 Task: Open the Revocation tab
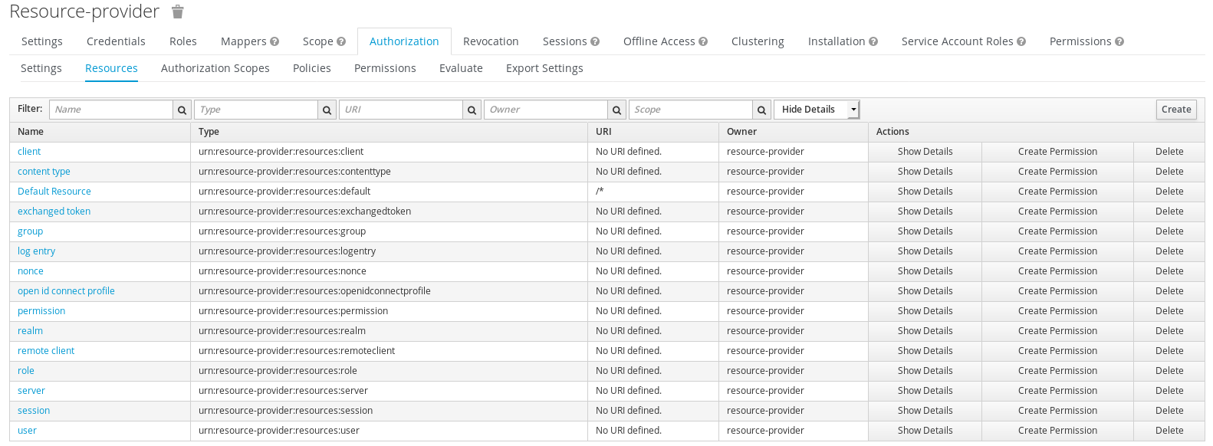491,41
